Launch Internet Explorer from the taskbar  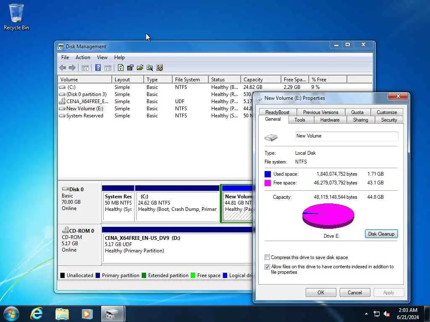pyautogui.click(x=37, y=314)
